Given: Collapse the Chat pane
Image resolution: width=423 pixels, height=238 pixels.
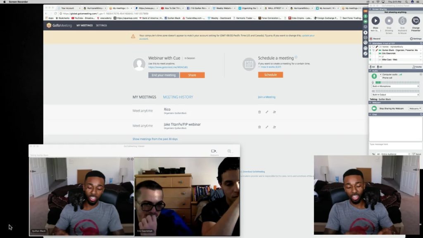Looking at the screenshot, I should [x=370, y=114].
